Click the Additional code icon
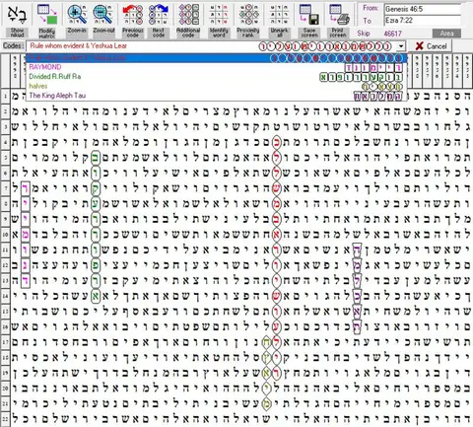473x427 pixels. [x=188, y=15]
